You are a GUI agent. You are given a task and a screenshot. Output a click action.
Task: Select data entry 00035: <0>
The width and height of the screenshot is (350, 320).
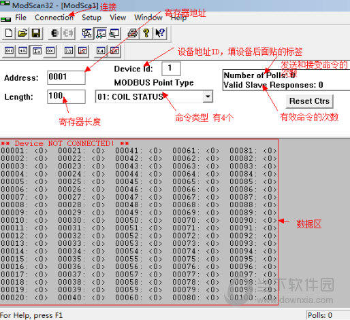point(82,259)
